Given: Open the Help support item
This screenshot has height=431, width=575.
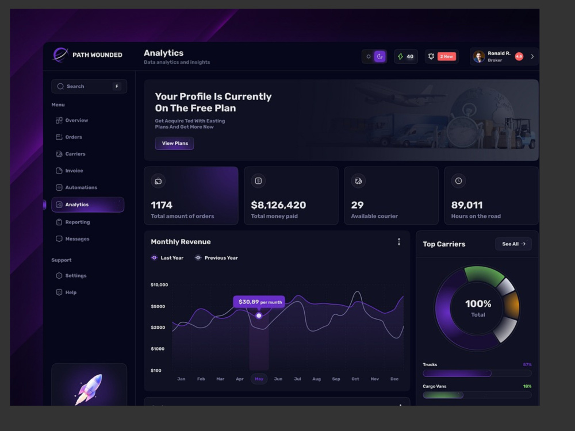Looking at the screenshot, I should tap(87, 293).
